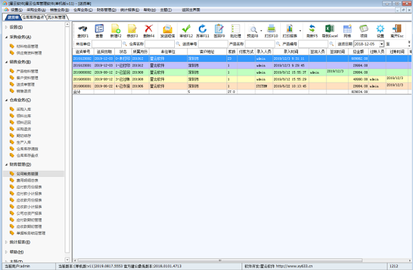
Task: Click into the 来往单位 filter input field
Action: tap(107, 44)
